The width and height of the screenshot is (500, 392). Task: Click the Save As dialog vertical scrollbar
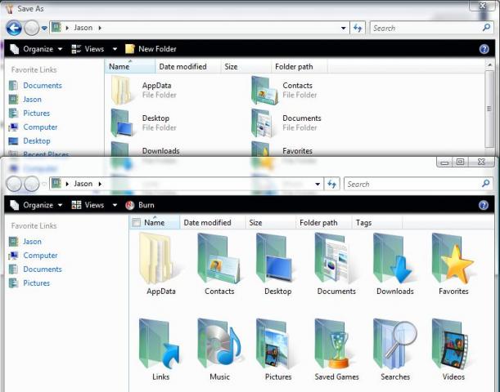pos(489,109)
